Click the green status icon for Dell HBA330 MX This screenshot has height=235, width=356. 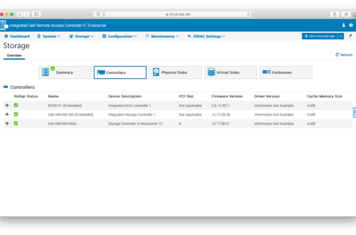point(16,114)
